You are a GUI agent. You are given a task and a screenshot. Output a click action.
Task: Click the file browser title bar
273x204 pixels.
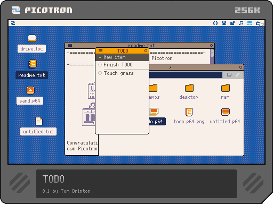pos(196,67)
